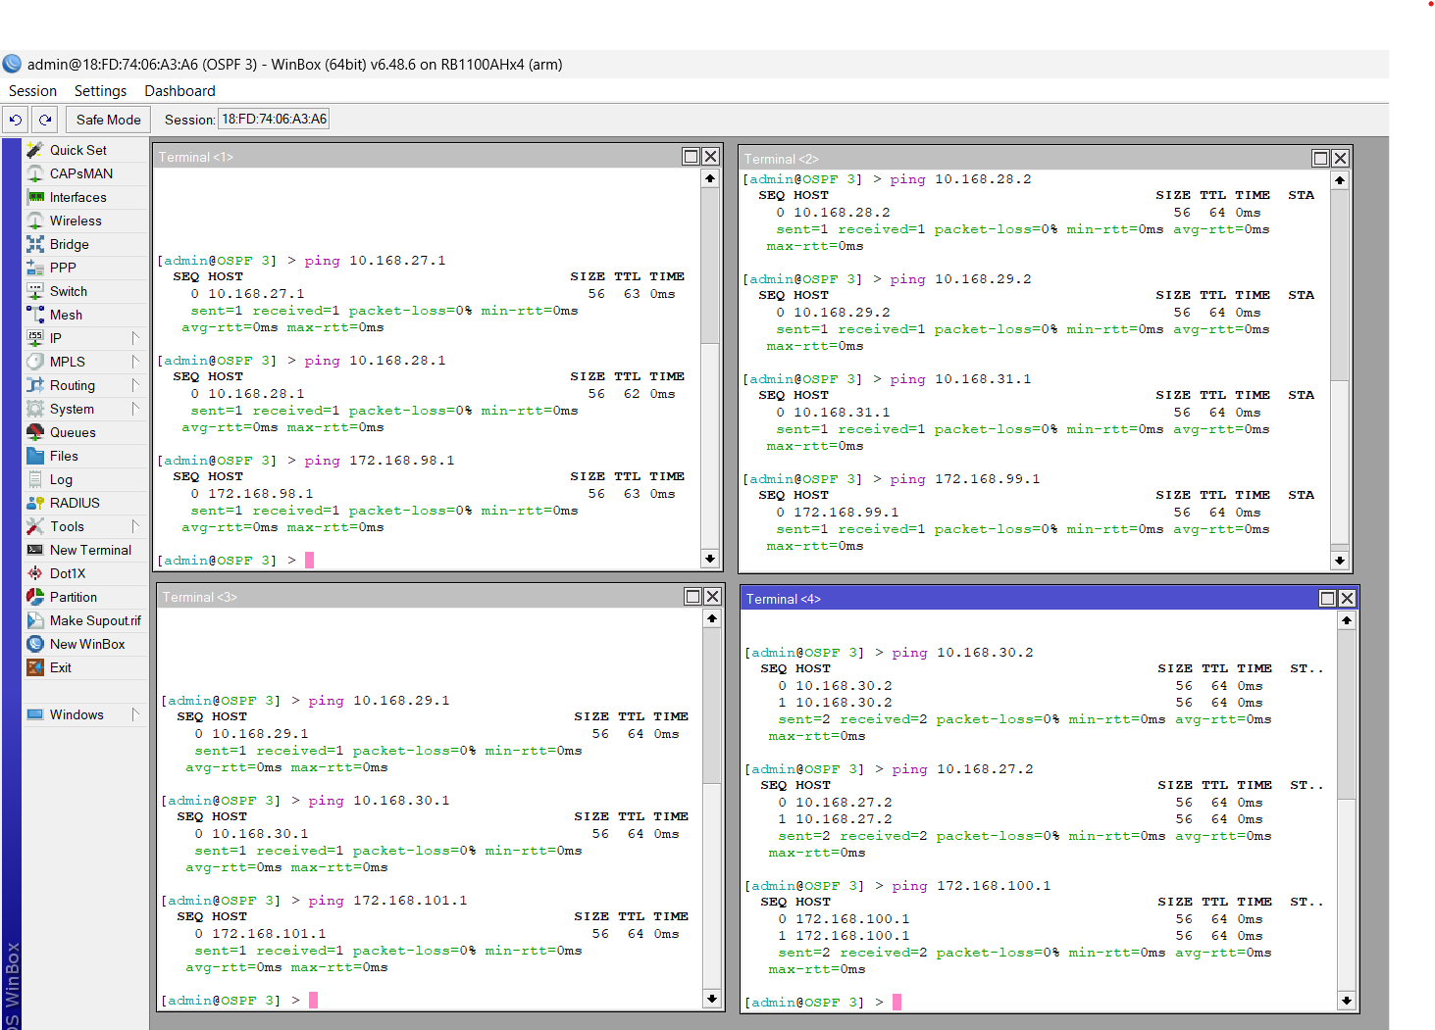1435x1030 pixels.
Task: Click the Quick Set icon in sidebar
Action: [x=35, y=150]
